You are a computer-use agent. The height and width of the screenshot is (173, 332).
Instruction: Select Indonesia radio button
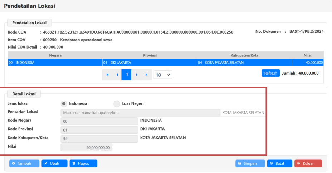pyautogui.click(x=64, y=104)
